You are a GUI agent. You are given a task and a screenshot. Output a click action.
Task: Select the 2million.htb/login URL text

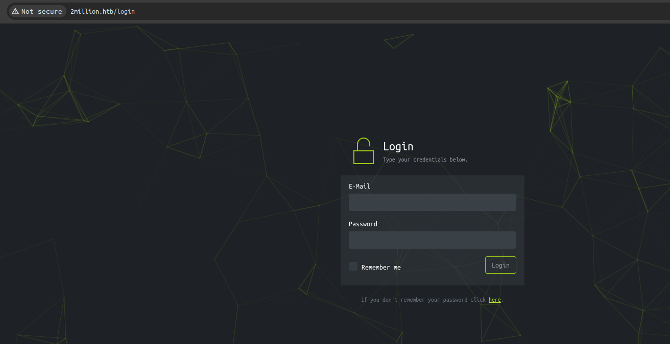tap(103, 11)
